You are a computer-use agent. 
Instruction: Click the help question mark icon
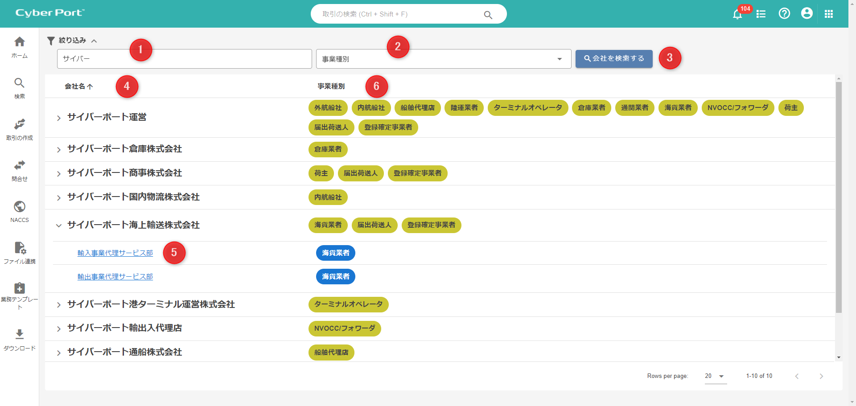pos(784,14)
